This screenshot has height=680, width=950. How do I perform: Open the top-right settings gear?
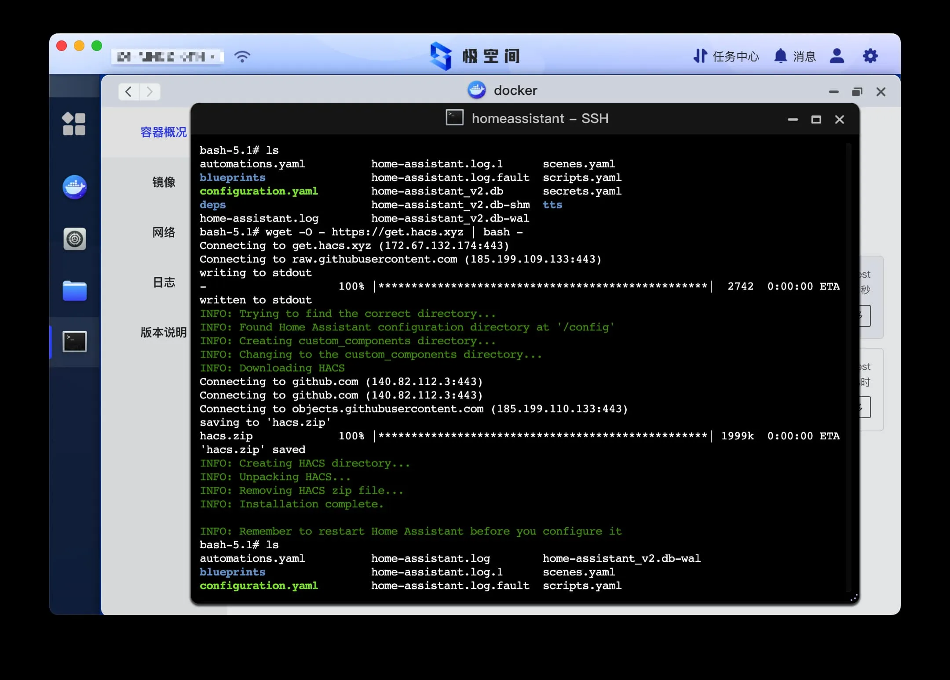click(870, 56)
